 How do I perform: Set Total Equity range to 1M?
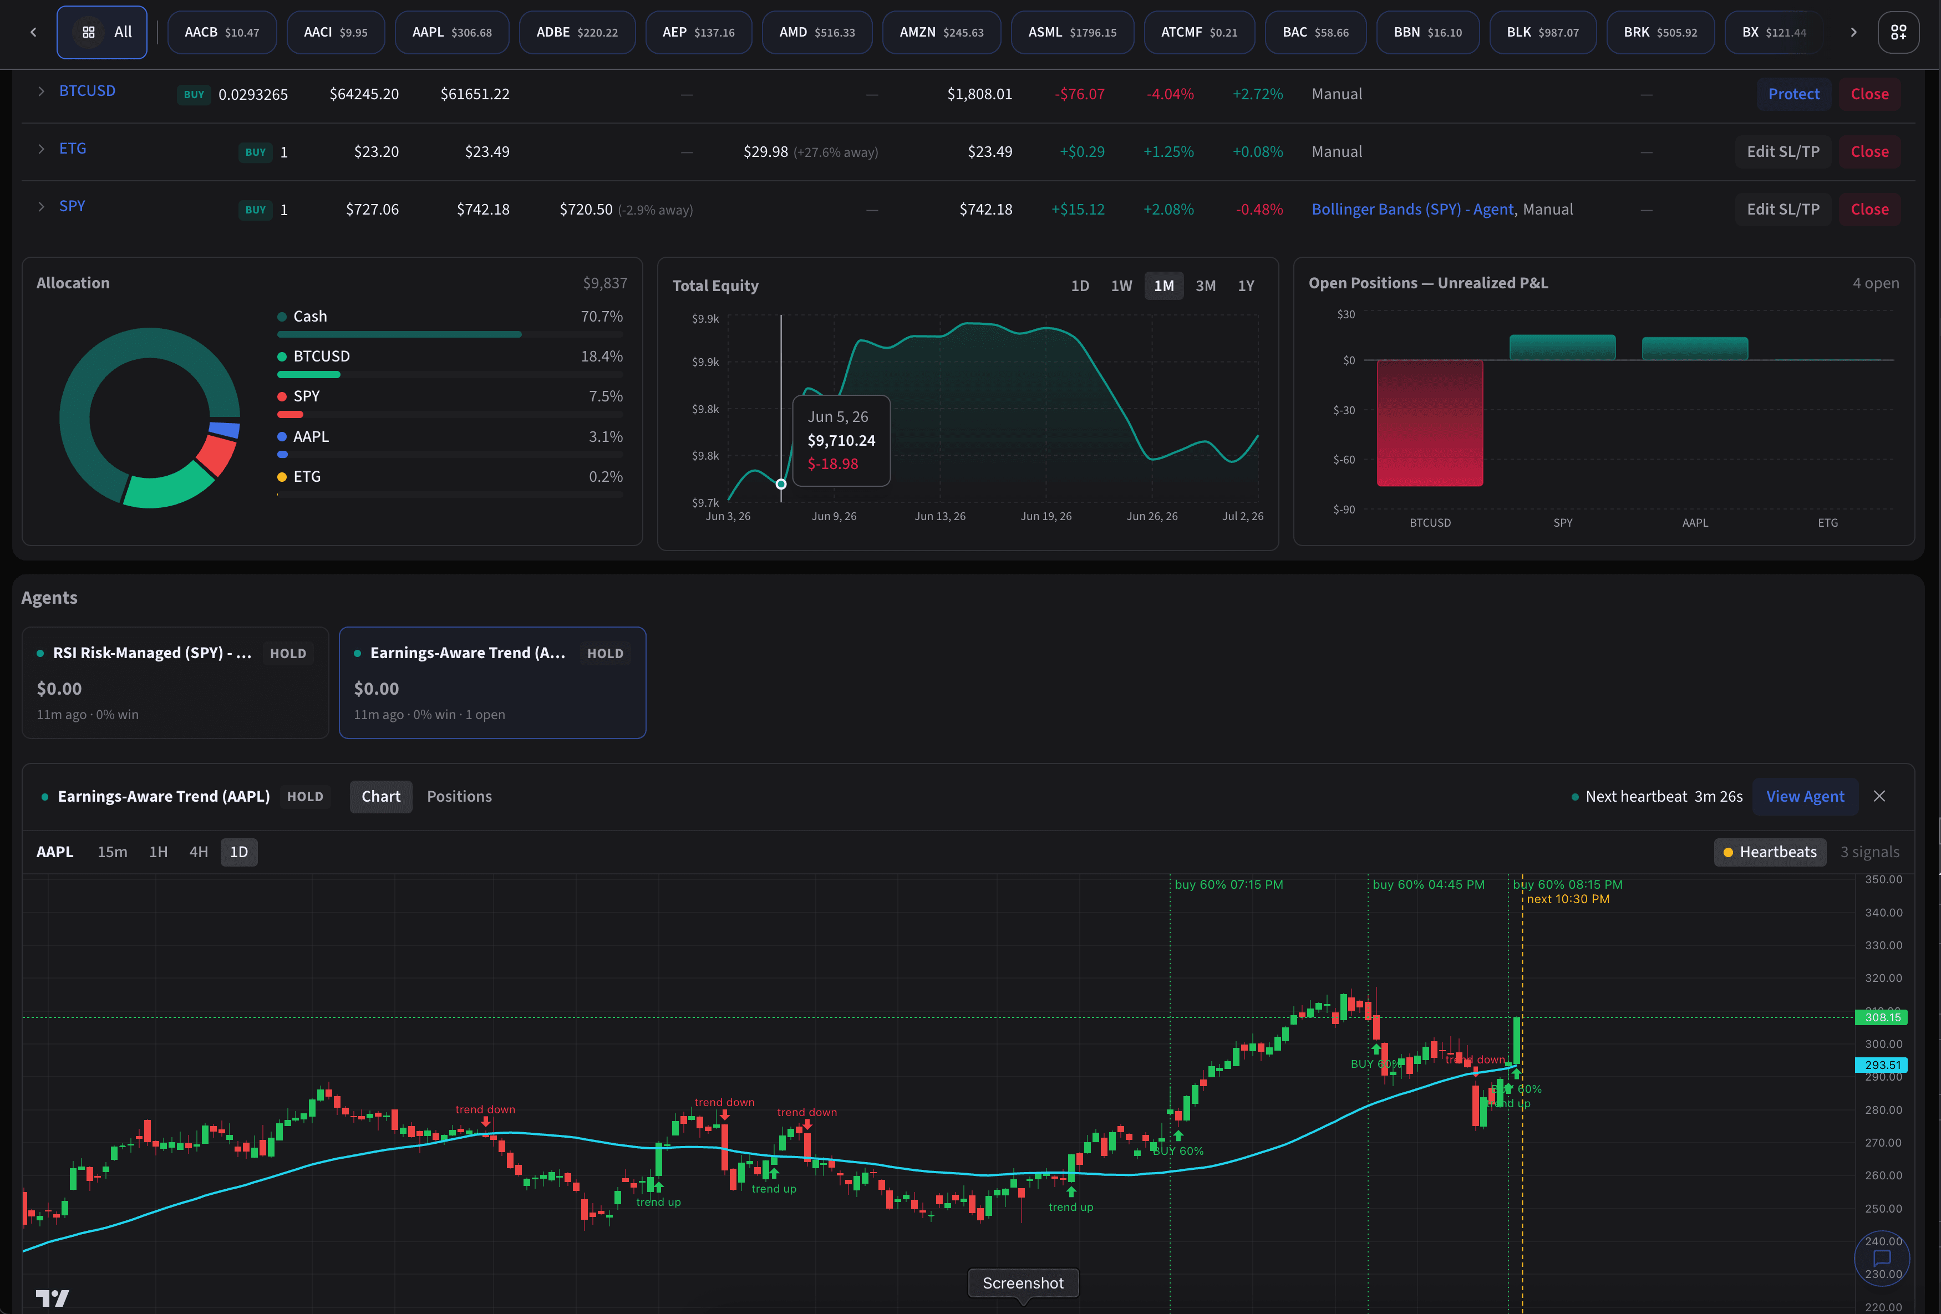(1163, 286)
